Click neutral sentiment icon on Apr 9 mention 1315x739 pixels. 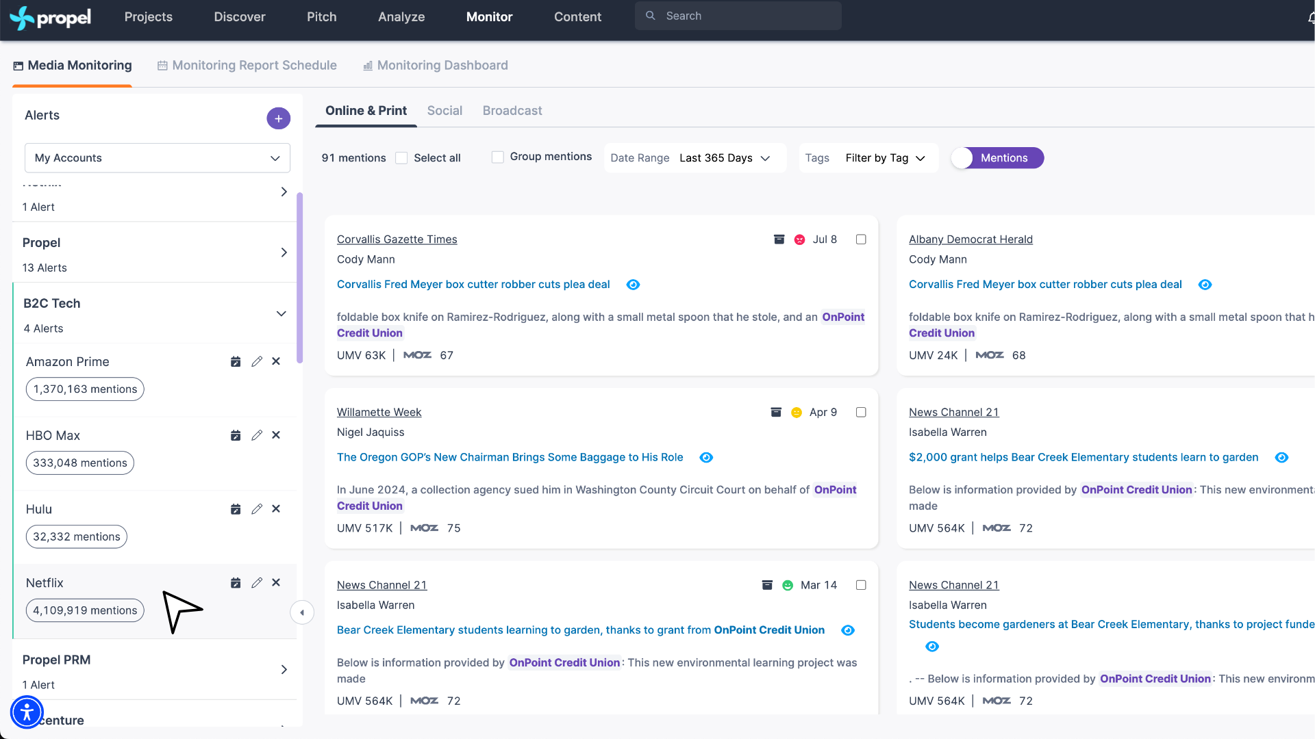pos(797,413)
